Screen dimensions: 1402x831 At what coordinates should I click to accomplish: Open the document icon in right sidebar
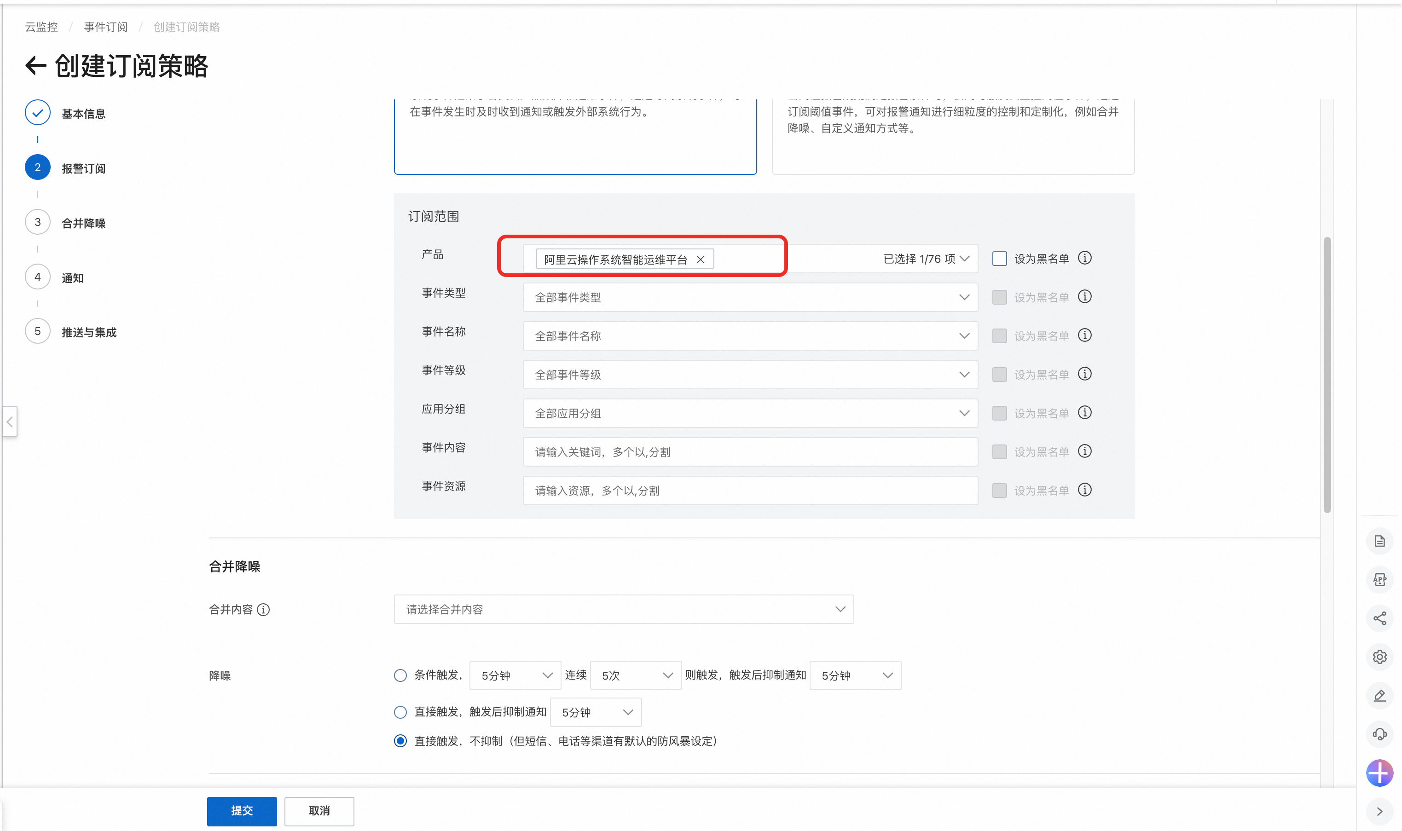click(1379, 541)
